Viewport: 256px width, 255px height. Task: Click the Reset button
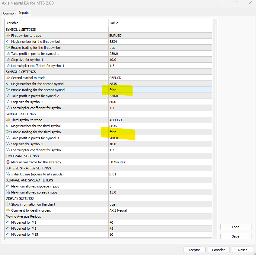pyautogui.click(x=242, y=250)
